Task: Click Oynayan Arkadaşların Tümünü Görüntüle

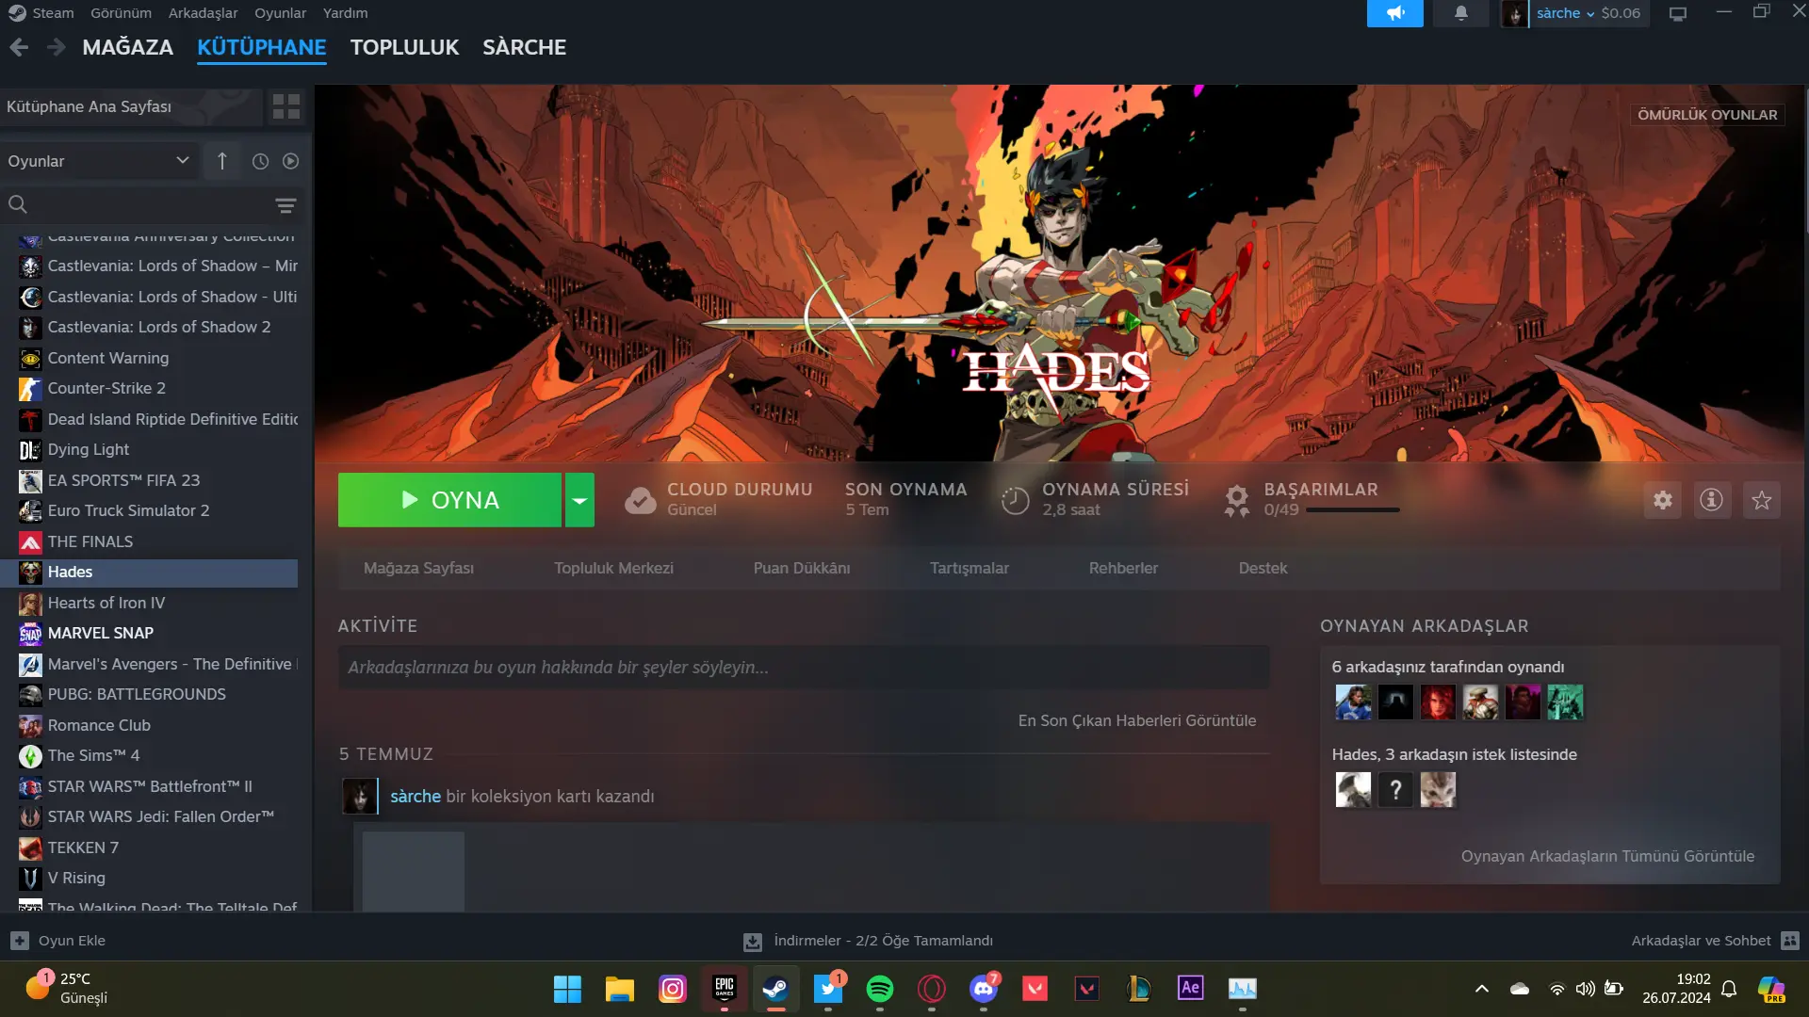Action: click(x=1607, y=856)
